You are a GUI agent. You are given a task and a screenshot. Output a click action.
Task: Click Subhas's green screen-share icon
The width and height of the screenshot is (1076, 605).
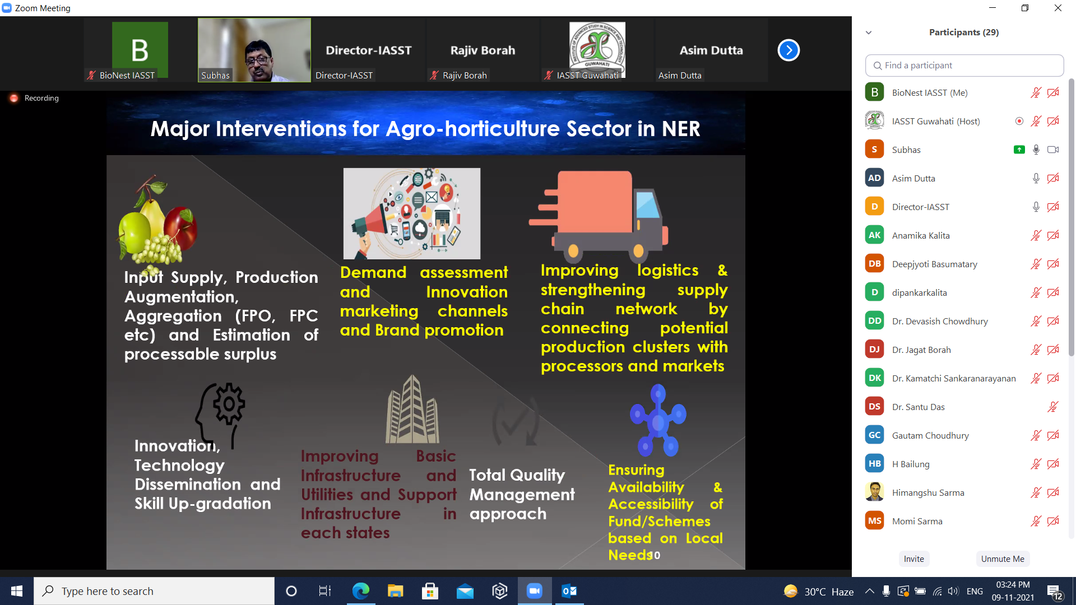tap(1019, 150)
